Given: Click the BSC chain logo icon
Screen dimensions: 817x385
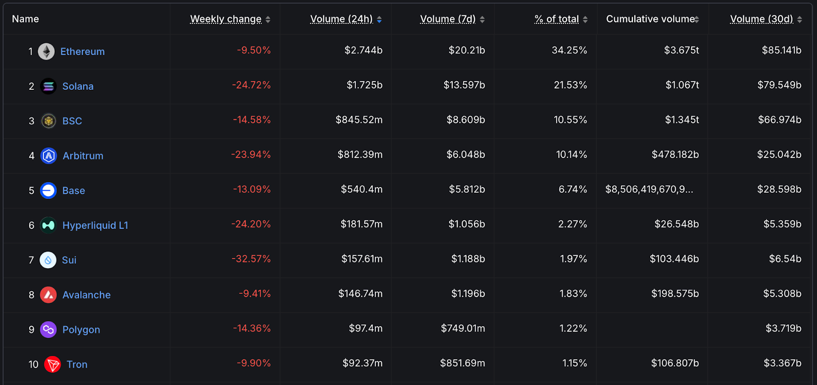Looking at the screenshot, I should coord(49,121).
